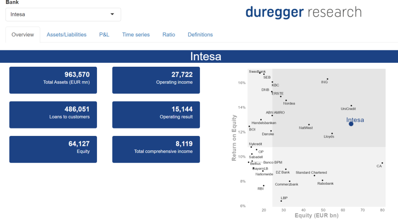
Task: Click the Total Assets card
Action: [53, 80]
